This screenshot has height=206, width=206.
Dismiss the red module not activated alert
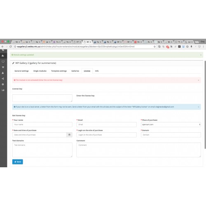[199, 80]
